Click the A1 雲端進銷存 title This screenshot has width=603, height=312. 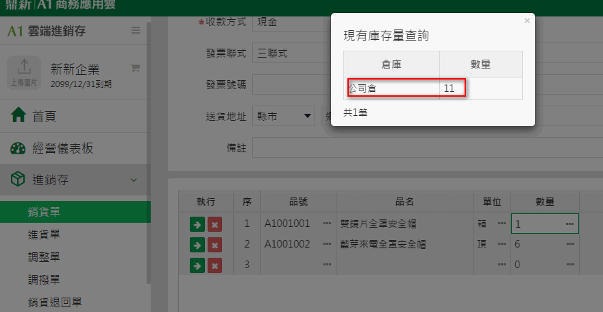click(x=46, y=32)
